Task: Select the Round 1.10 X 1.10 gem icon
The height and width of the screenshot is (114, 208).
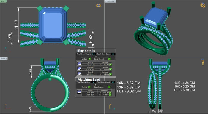Action: pyautogui.click(x=79, y=73)
